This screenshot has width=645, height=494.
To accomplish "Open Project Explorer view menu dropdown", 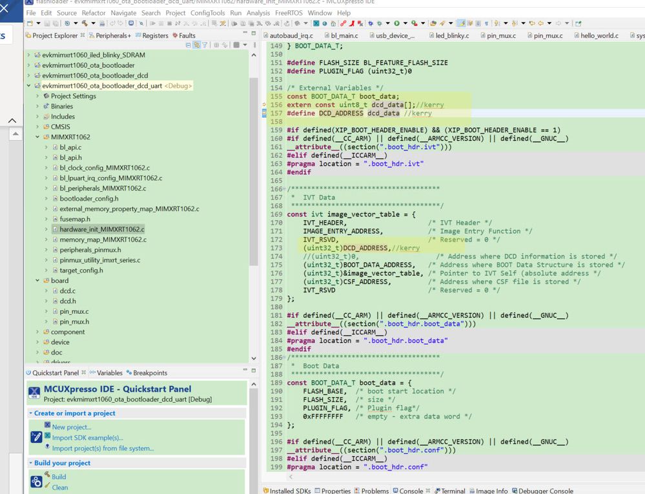I will pyautogui.click(x=245, y=45).
